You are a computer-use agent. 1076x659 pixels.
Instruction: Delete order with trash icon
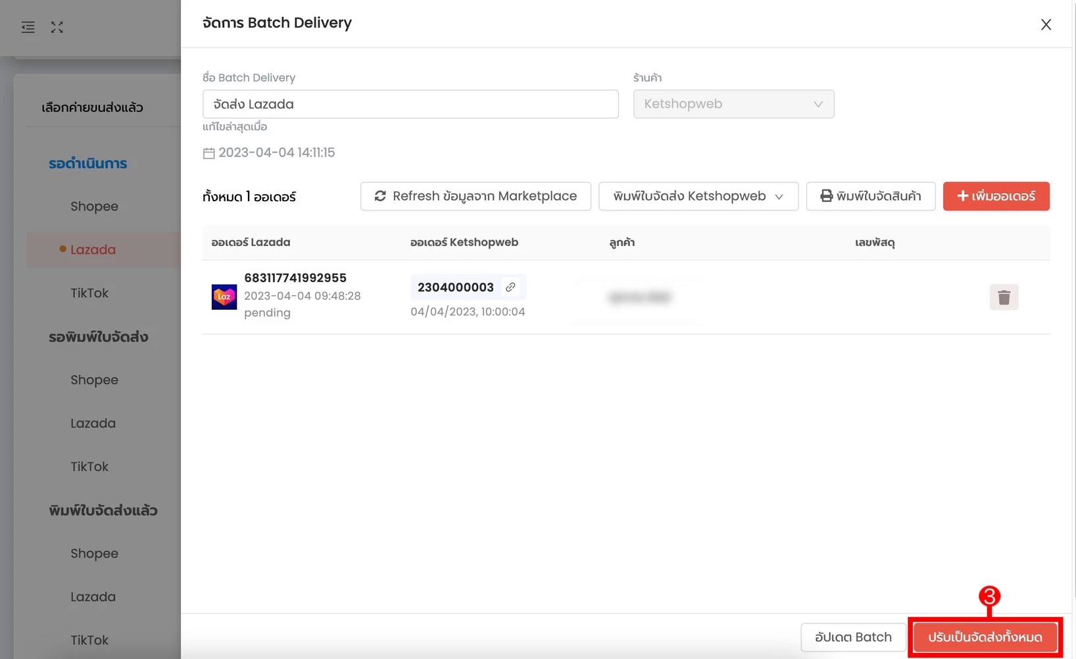coord(1004,297)
